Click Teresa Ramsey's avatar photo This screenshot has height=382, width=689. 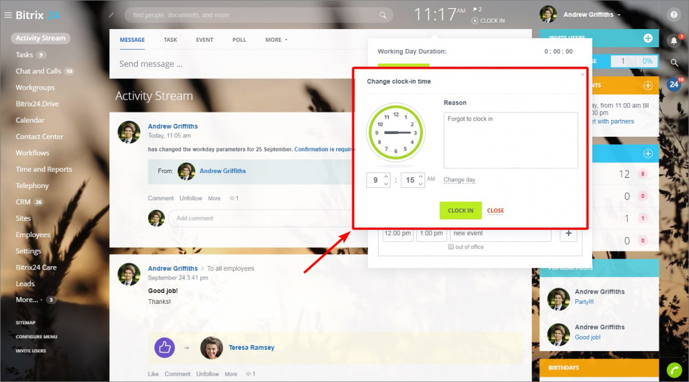pyautogui.click(x=211, y=348)
